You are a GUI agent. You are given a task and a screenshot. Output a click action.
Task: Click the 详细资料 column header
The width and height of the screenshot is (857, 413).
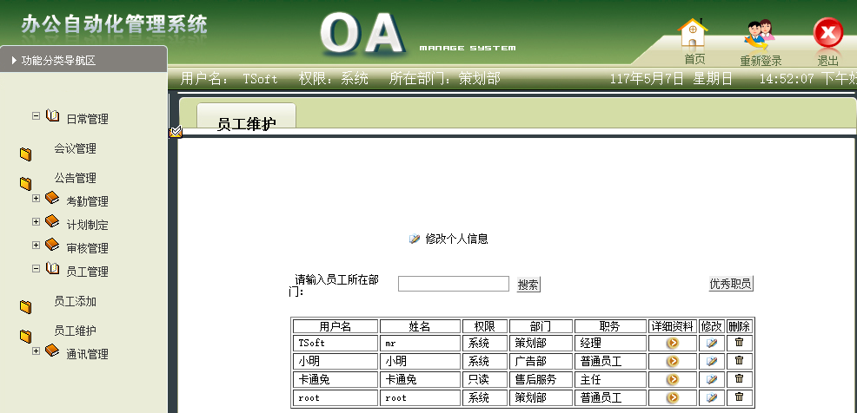pyautogui.click(x=673, y=326)
